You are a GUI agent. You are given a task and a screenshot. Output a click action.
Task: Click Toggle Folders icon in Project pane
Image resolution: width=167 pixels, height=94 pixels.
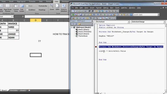(x=79, y=24)
